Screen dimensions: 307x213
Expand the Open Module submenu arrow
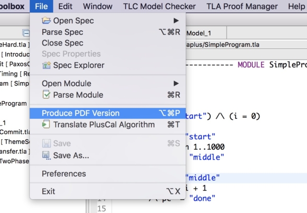(x=176, y=83)
